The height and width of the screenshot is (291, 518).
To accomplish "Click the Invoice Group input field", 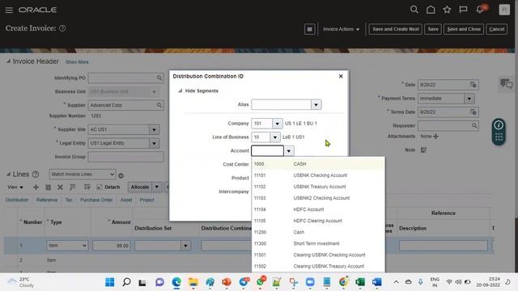I will coord(126,157).
